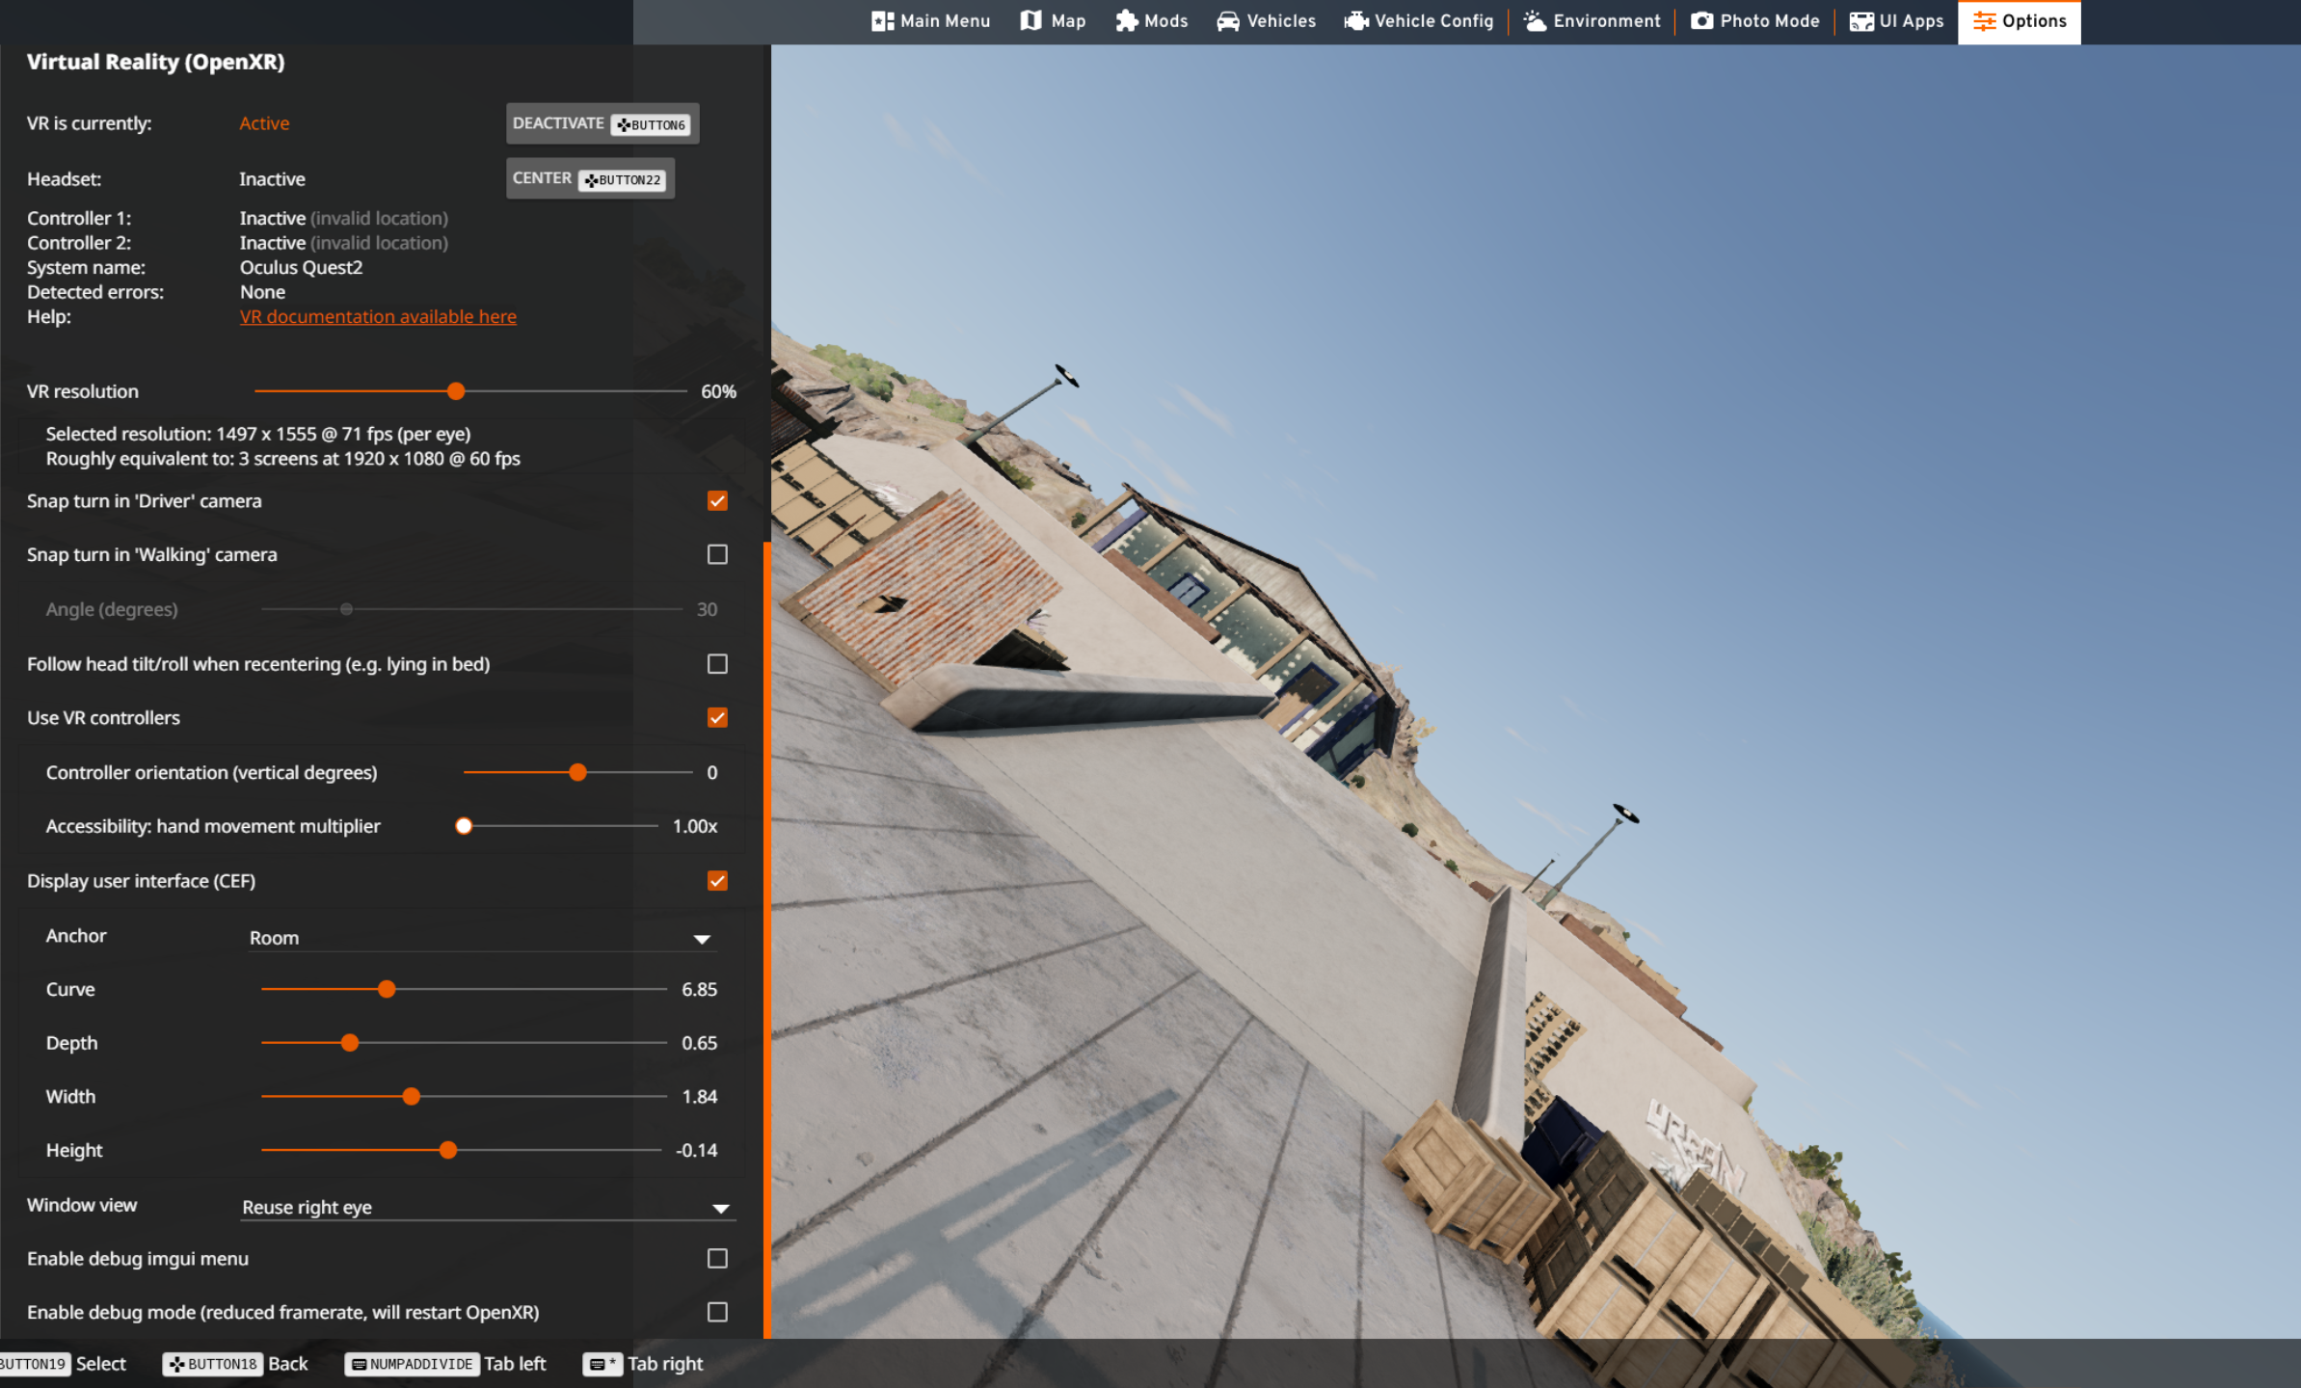The image size is (2301, 1388).
Task: Disable snap turn in 'Driver' camera
Action: point(717,501)
